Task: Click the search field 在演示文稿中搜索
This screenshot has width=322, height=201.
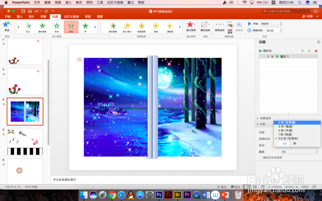Action: pos(286,11)
